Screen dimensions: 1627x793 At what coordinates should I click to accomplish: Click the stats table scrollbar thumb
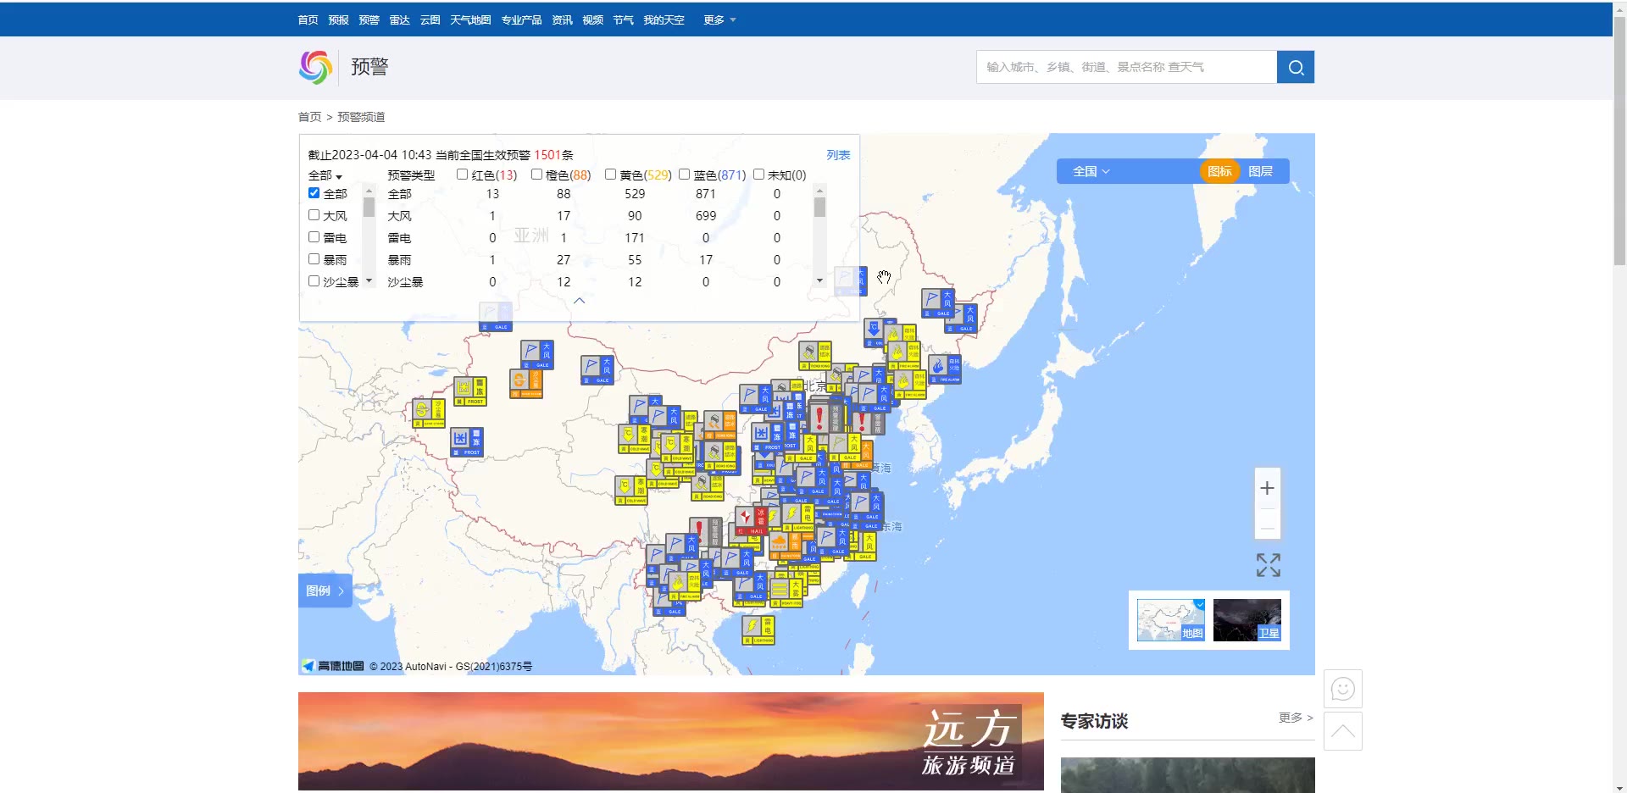(x=819, y=208)
